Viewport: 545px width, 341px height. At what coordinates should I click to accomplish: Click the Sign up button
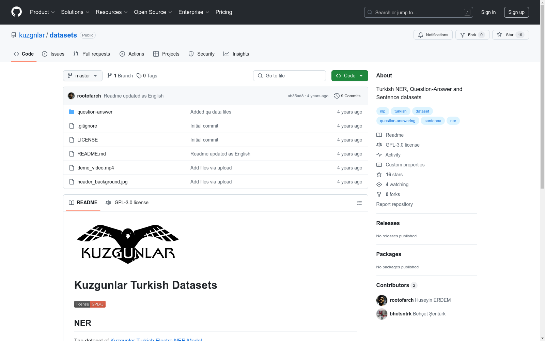coord(516,12)
